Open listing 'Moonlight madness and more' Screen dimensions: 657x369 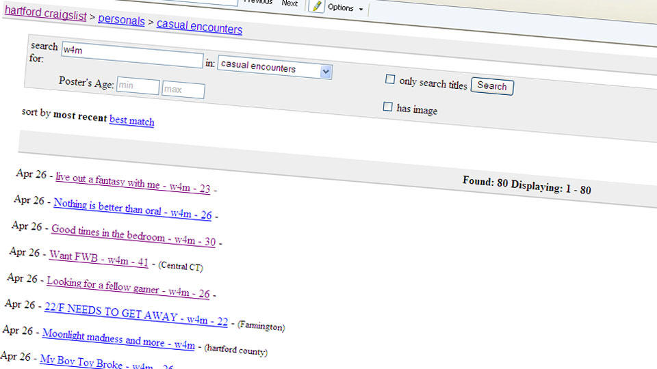point(118,339)
